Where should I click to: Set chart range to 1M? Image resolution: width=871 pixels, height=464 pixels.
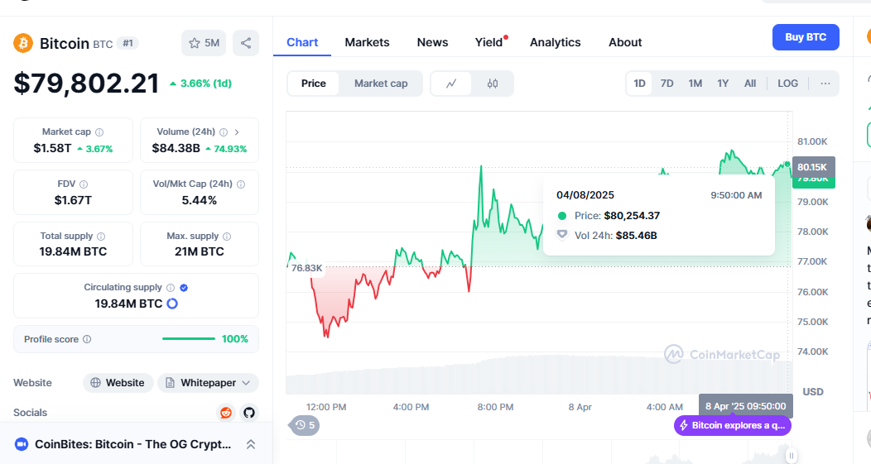pyautogui.click(x=695, y=84)
